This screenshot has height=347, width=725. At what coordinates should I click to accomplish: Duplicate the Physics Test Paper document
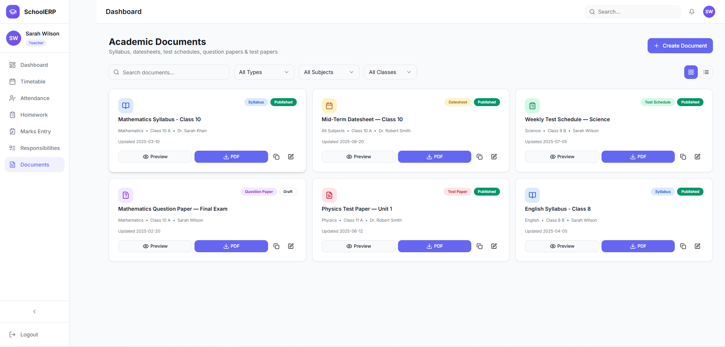click(x=480, y=246)
